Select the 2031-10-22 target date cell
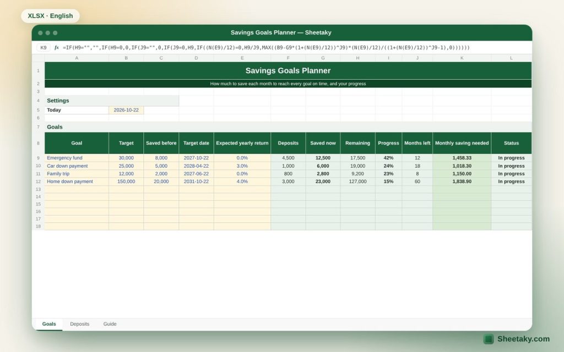 click(x=196, y=182)
